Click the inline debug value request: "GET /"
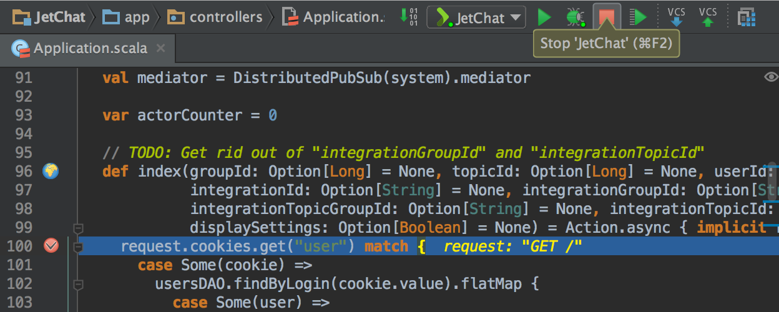The image size is (779, 312). click(x=512, y=246)
